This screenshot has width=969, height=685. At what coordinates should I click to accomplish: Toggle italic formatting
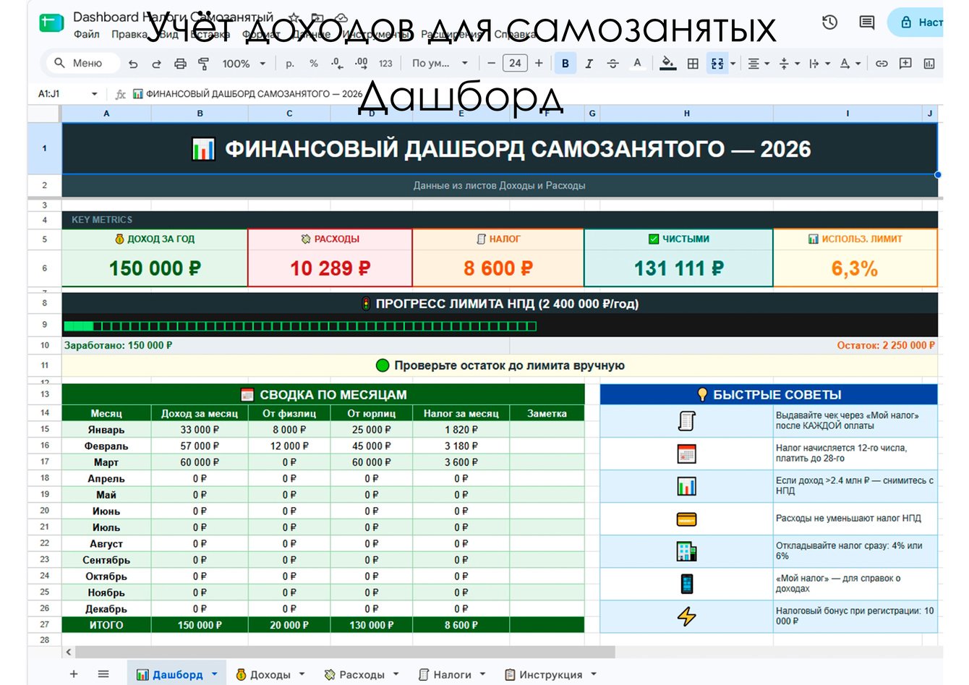coord(589,64)
